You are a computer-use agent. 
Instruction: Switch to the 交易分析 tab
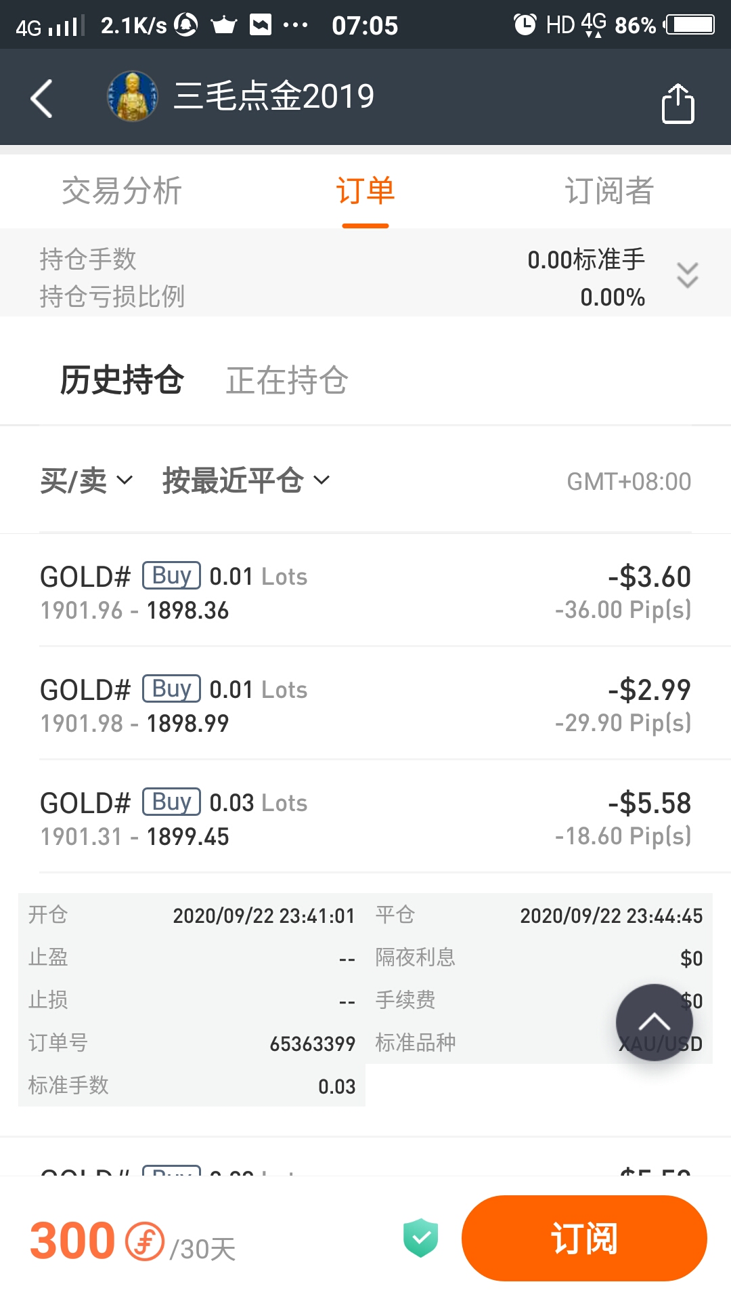tap(122, 190)
